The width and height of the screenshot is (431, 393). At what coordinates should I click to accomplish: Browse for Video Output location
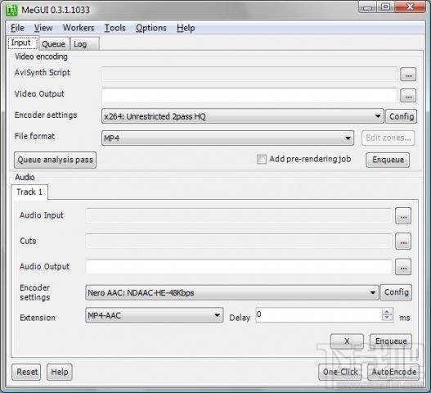click(x=408, y=96)
